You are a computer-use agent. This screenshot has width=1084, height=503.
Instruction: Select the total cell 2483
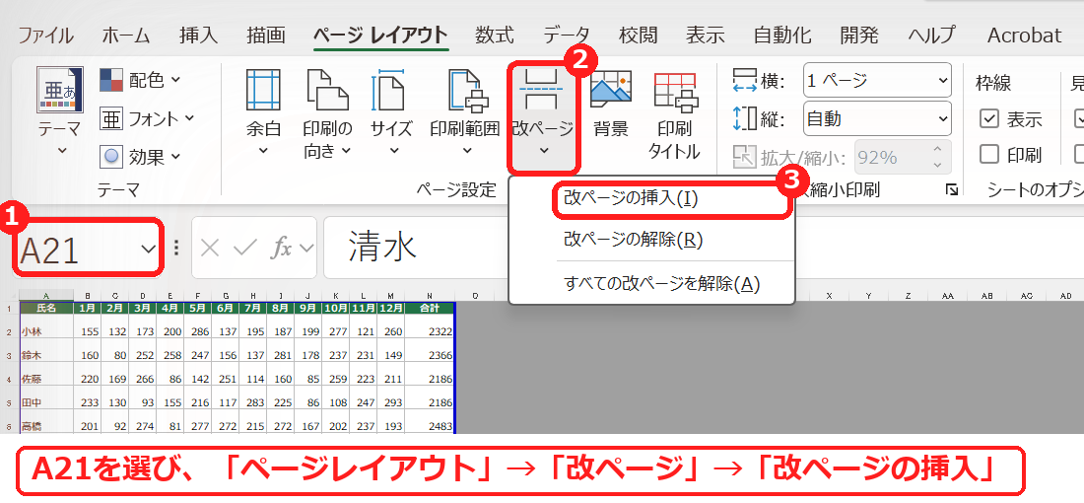point(430,421)
